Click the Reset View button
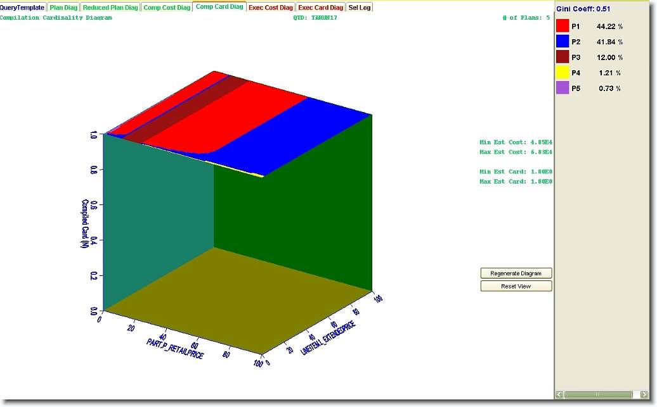The width and height of the screenshot is (657, 407). tap(516, 286)
